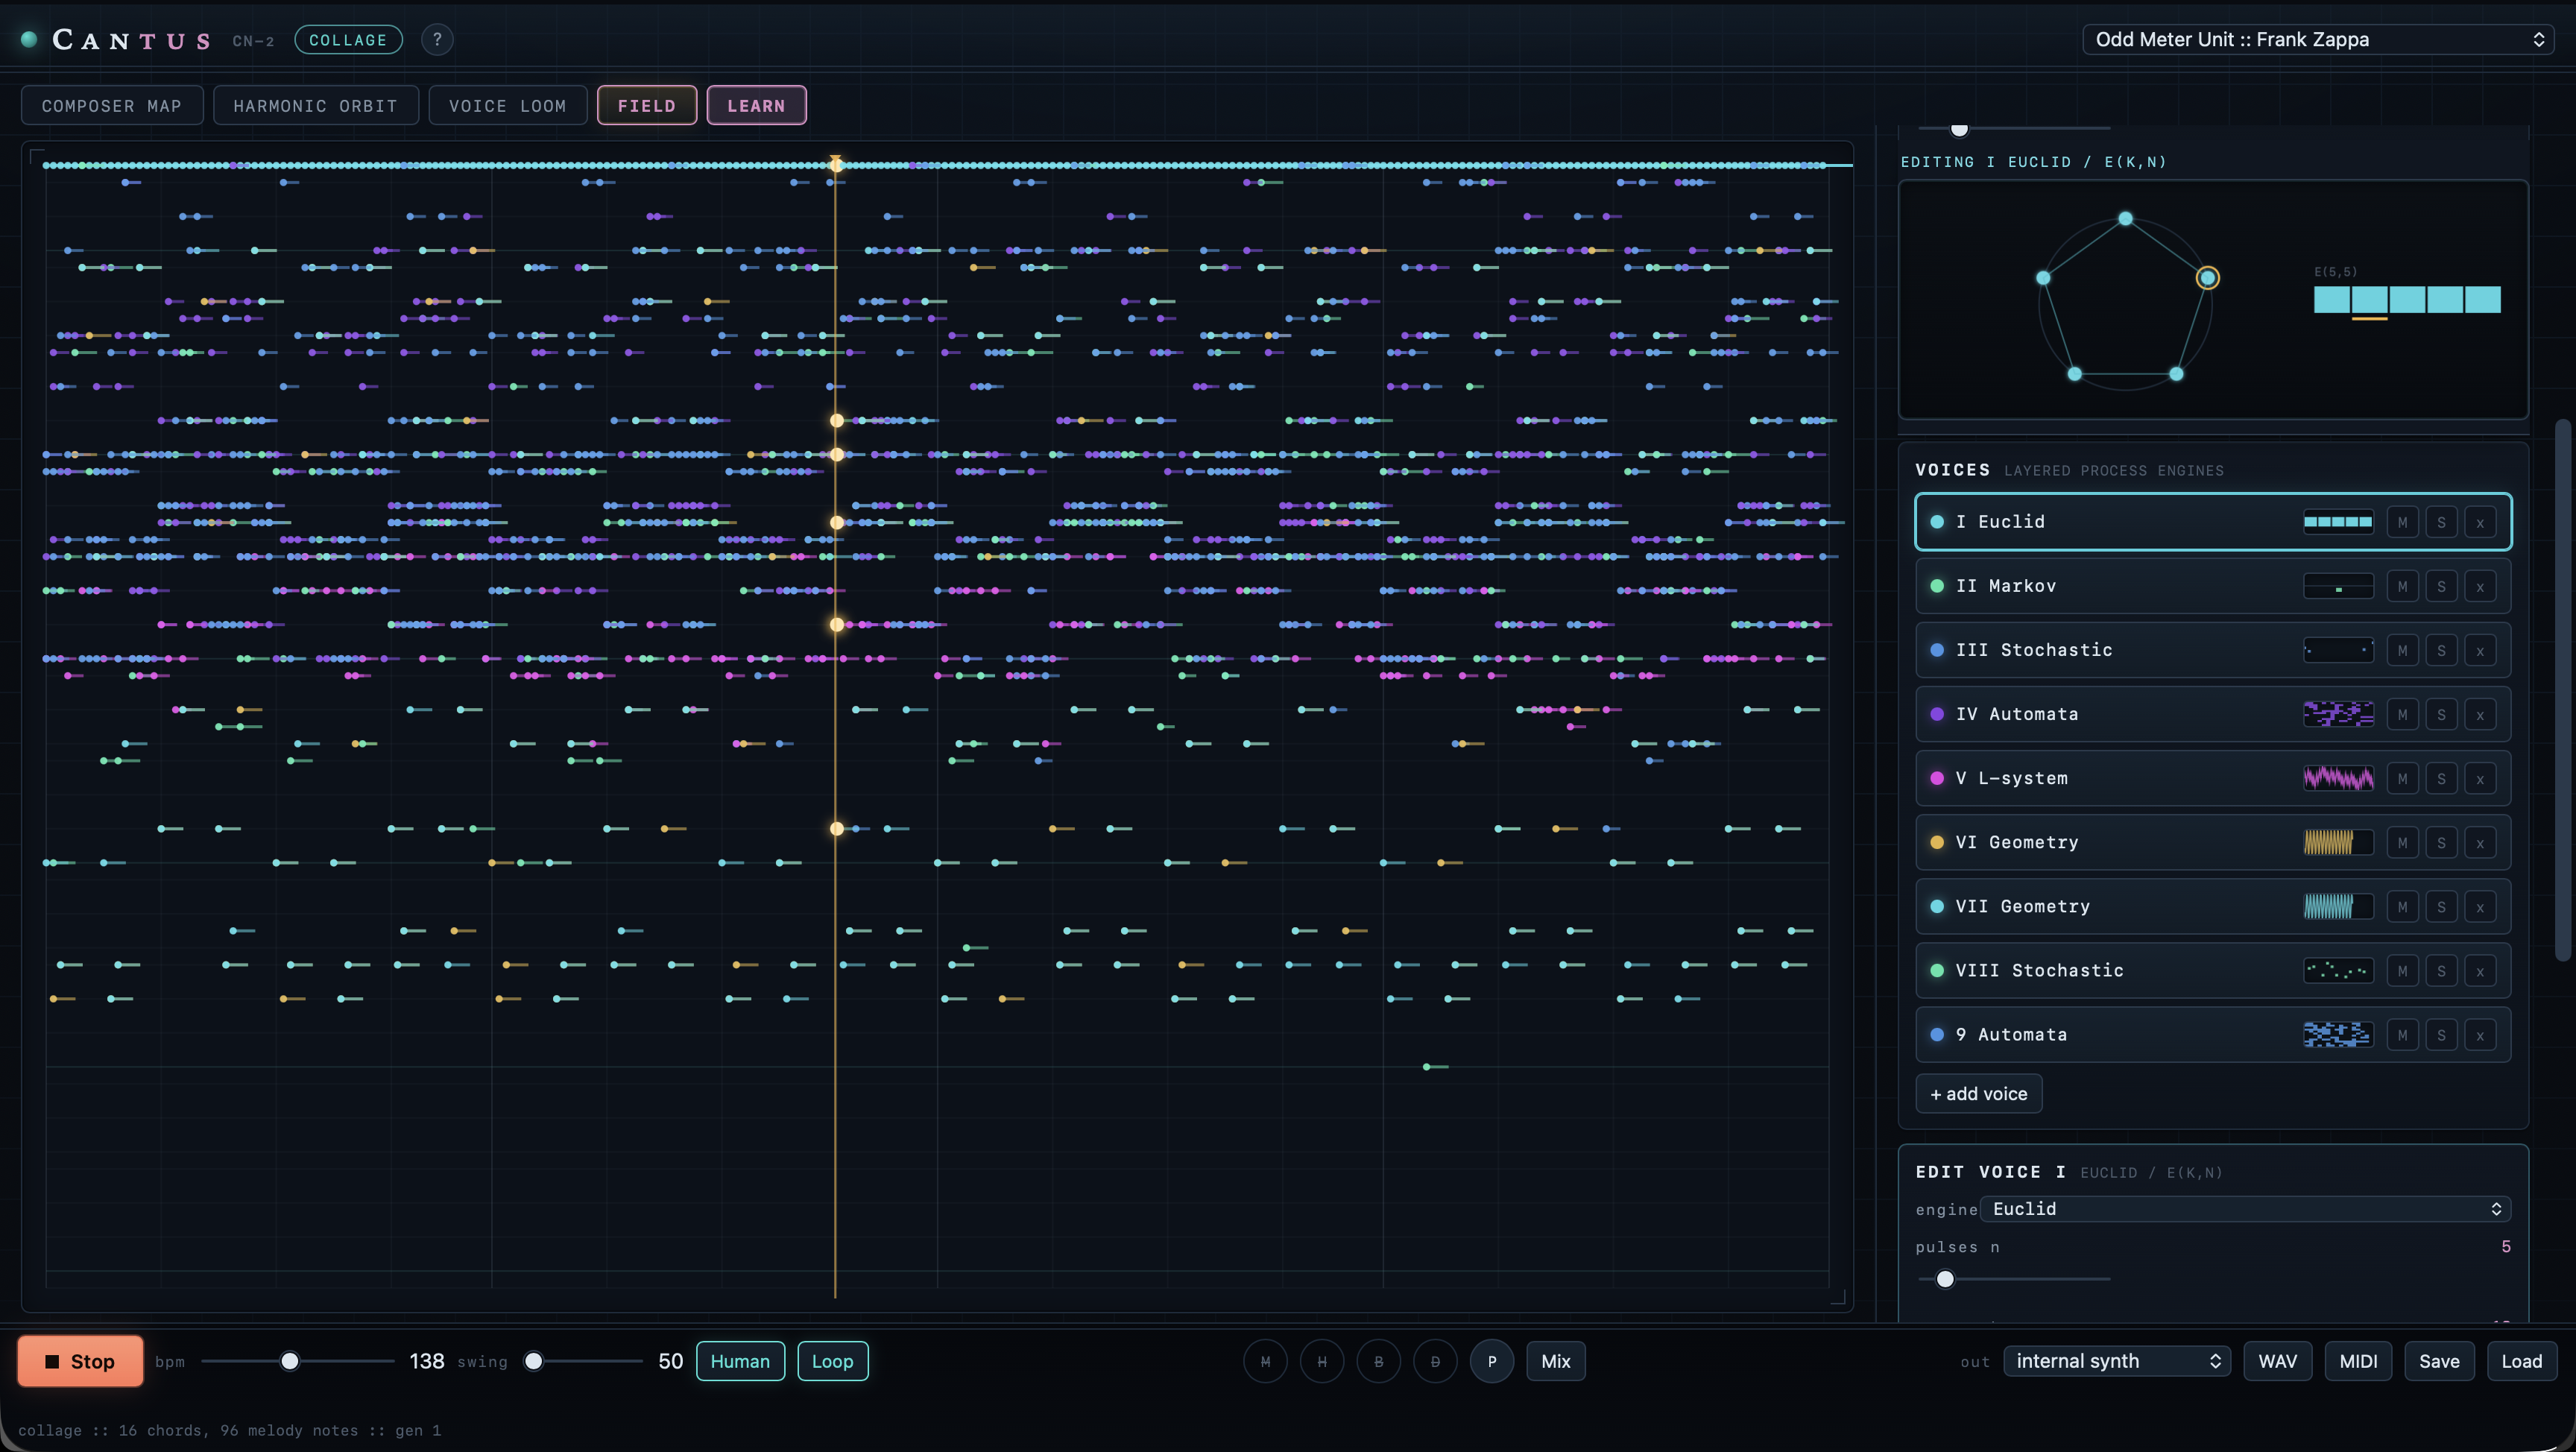This screenshot has height=1452, width=2576.
Task: Switch to the Composer Map tab
Action: coord(112,105)
